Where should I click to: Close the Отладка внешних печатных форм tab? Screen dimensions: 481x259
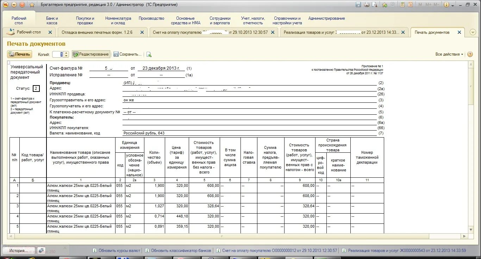point(142,32)
